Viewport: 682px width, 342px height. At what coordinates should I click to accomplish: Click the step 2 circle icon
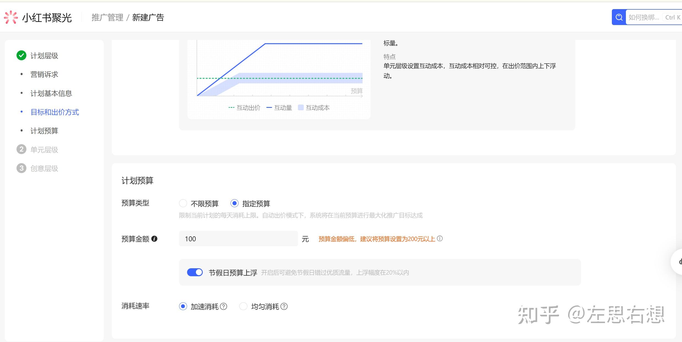coord(21,149)
